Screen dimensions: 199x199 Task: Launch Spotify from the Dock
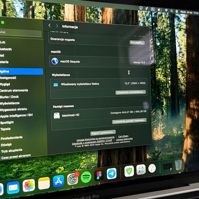(86, 177)
